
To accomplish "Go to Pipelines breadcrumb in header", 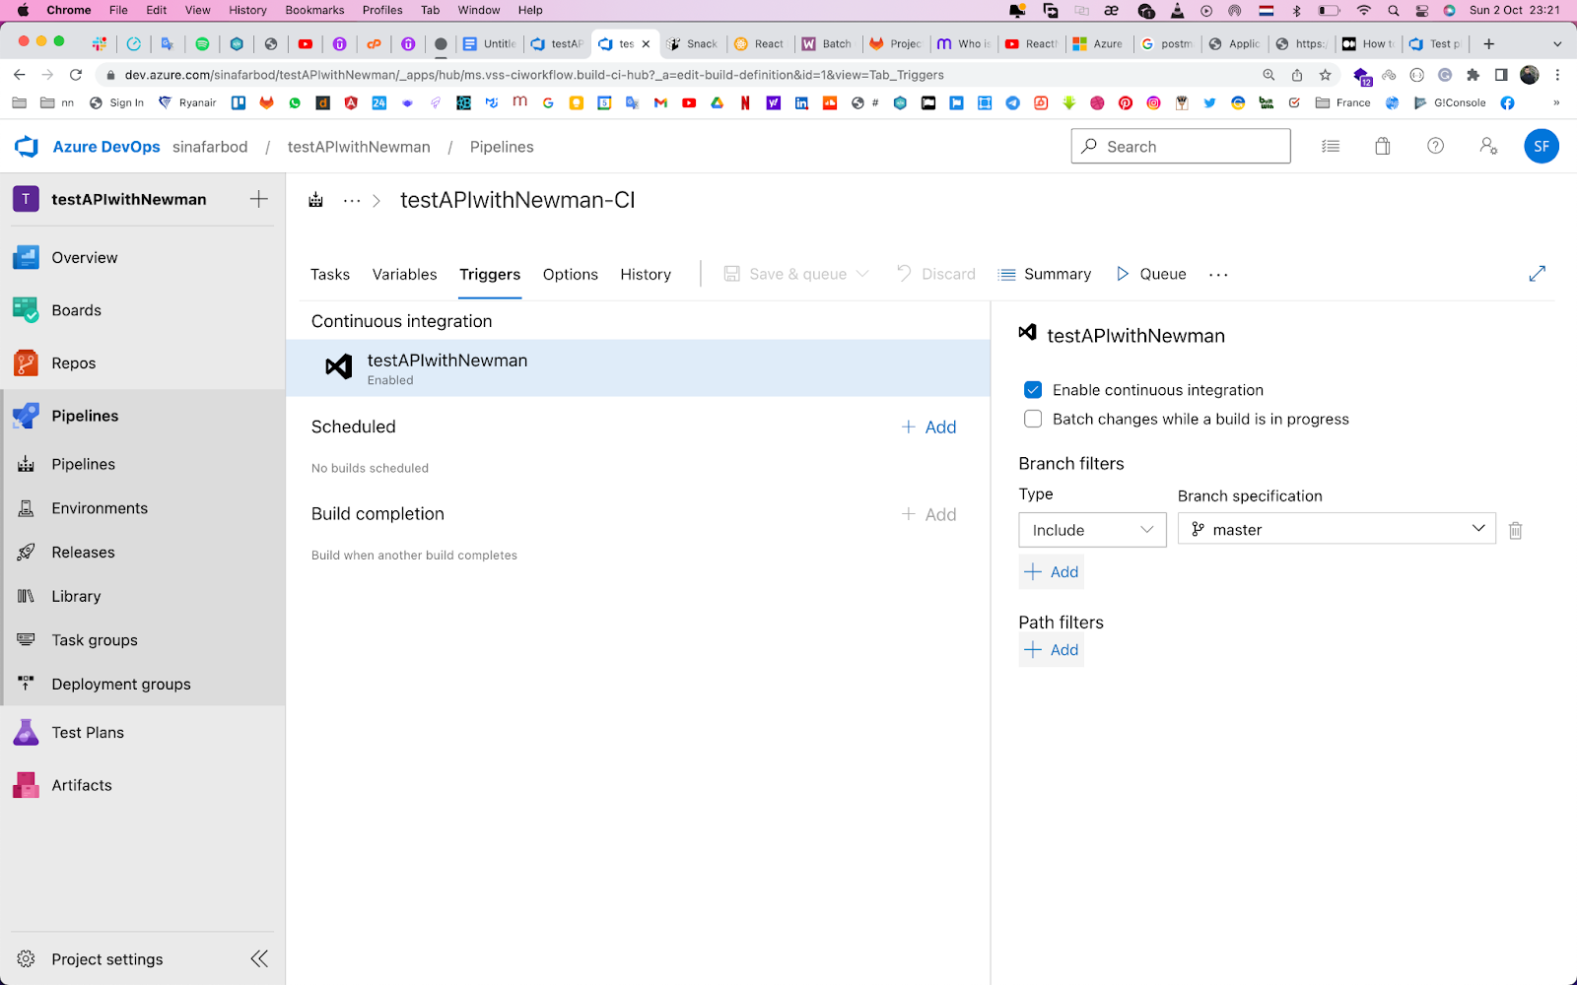I will click(x=502, y=147).
